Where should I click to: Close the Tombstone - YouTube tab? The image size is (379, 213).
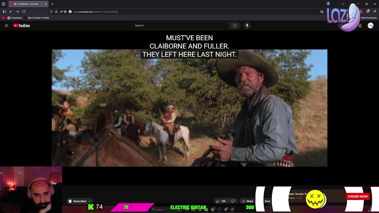click(x=46, y=4)
